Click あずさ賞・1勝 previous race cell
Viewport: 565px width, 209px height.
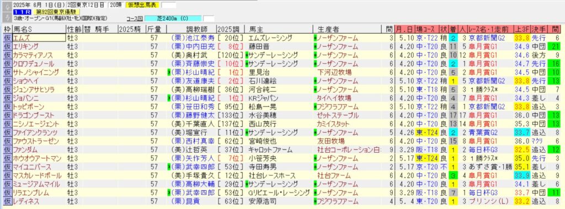(x=491, y=167)
